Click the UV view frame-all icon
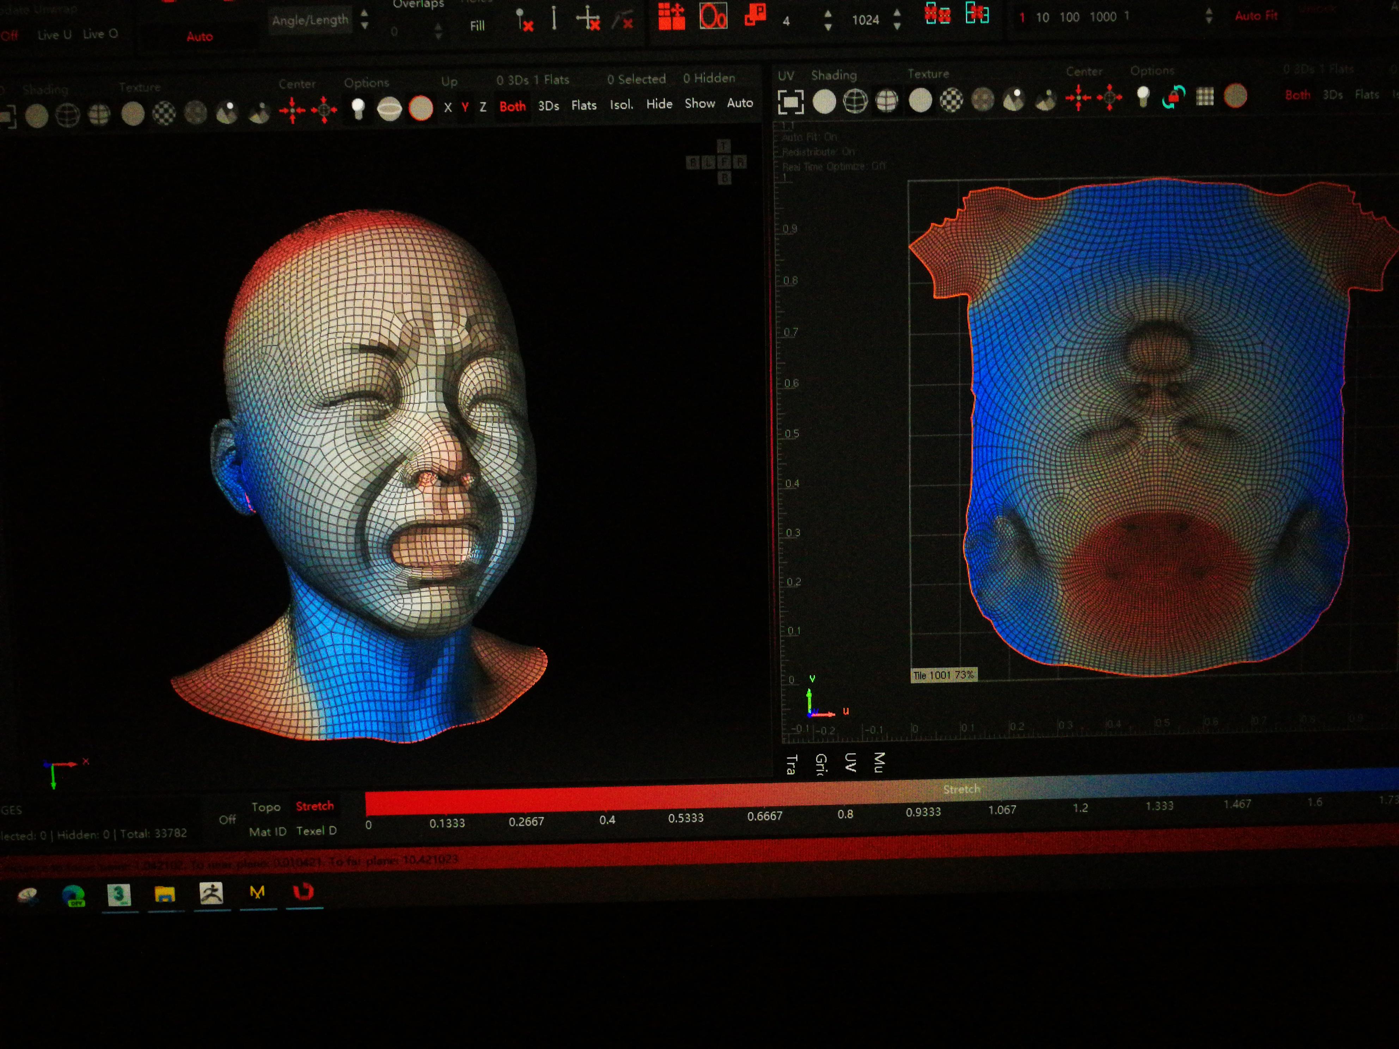Viewport: 1399px width, 1049px height. pos(790,102)
